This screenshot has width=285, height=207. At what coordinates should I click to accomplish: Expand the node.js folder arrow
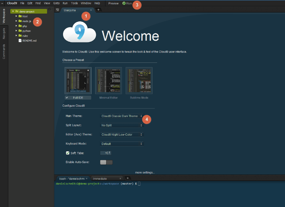(16, 21)
